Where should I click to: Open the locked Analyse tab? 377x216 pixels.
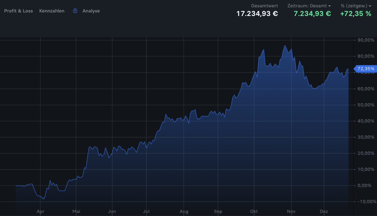coord(91,11)
